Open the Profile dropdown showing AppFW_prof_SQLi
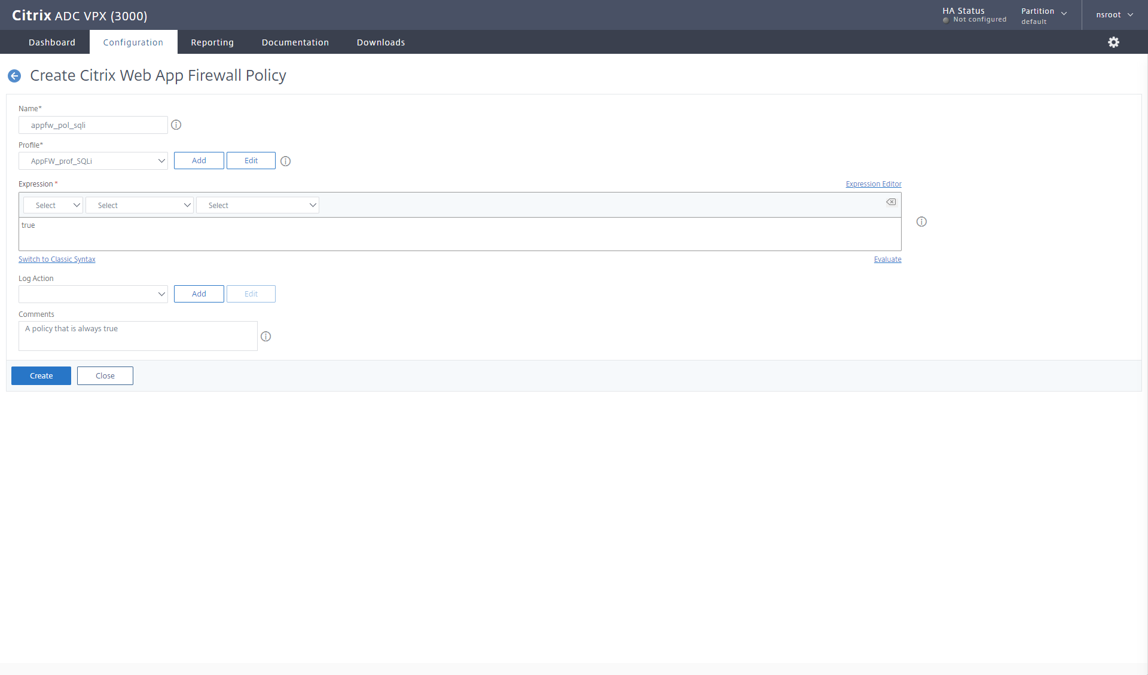Image resolution: width=1148 pixels, height=675 pixels. [x=93, y=161]
